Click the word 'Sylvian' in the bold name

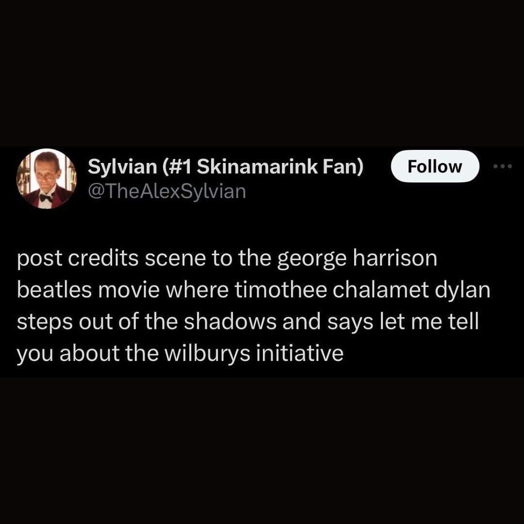122,167
